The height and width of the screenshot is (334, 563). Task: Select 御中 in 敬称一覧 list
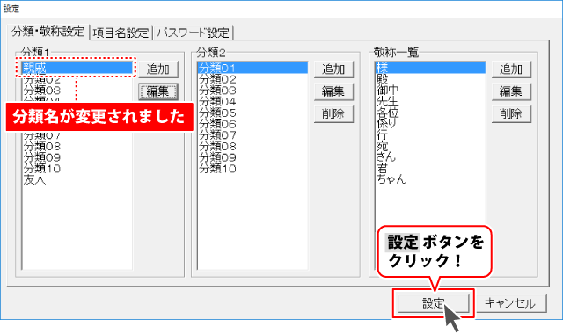point(430,90)
